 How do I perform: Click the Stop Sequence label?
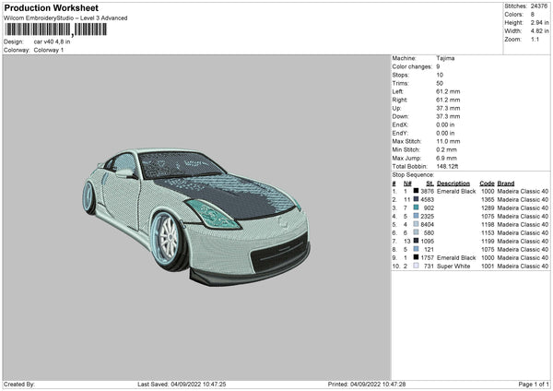412,173
